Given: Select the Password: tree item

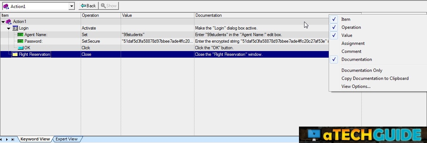Looking at the screenshot, I should click(33, 41).
